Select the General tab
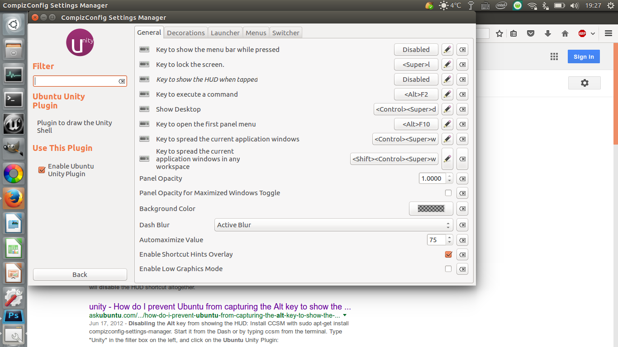Image resolution: width=618 pixels, height=347 pixels. pos(149,32)
